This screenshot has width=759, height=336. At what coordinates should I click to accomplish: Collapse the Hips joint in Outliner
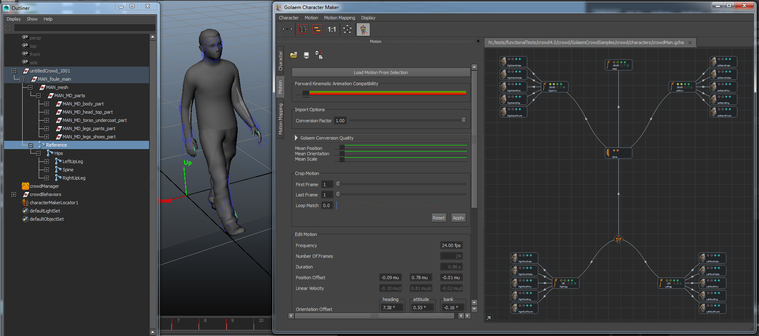click(38, 153)
